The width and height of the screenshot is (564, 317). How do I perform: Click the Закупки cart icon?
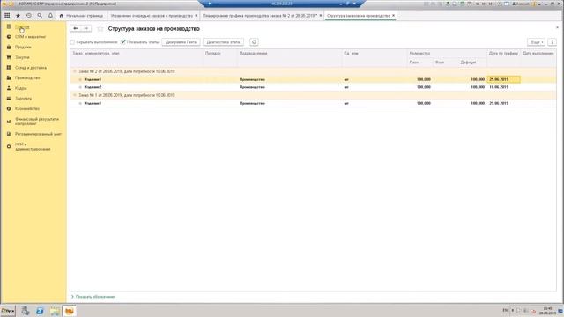9,57
